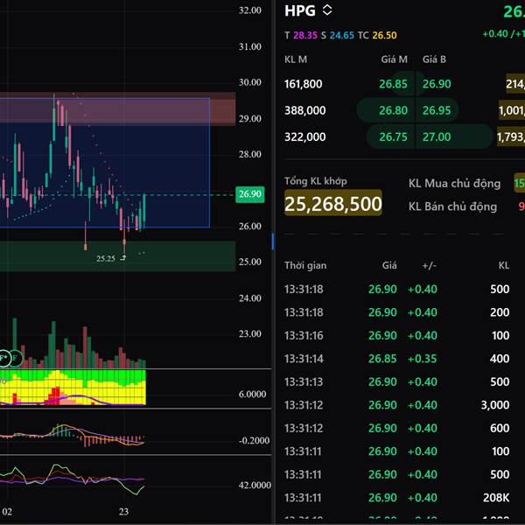Click the green 26.90 current price tag
This screenshot has width=525, height=525.
click(250, 194)
